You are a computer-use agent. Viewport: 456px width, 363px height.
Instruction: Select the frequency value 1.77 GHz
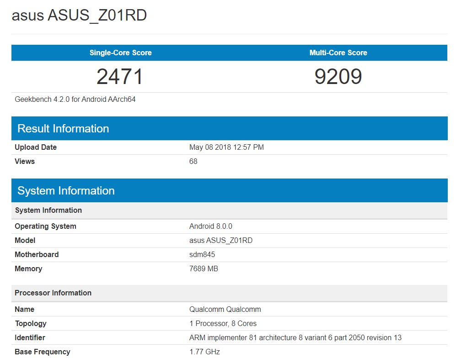click(205, 352)
